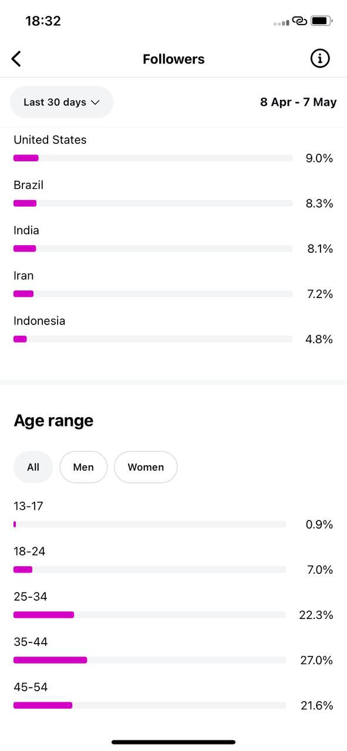Image resolution: width=347 pixels, height=751 pixels.
Task: Open the Last 30 days dropdown
Action: click(x=62, y=102)
